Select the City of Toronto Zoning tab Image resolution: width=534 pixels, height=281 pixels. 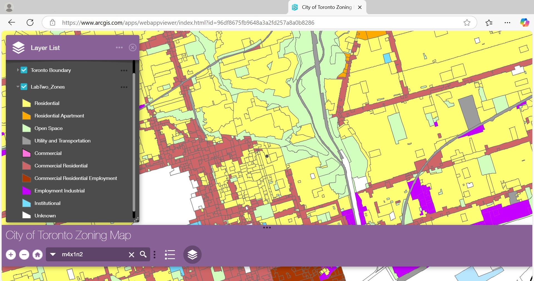click(x=327, y=7)
